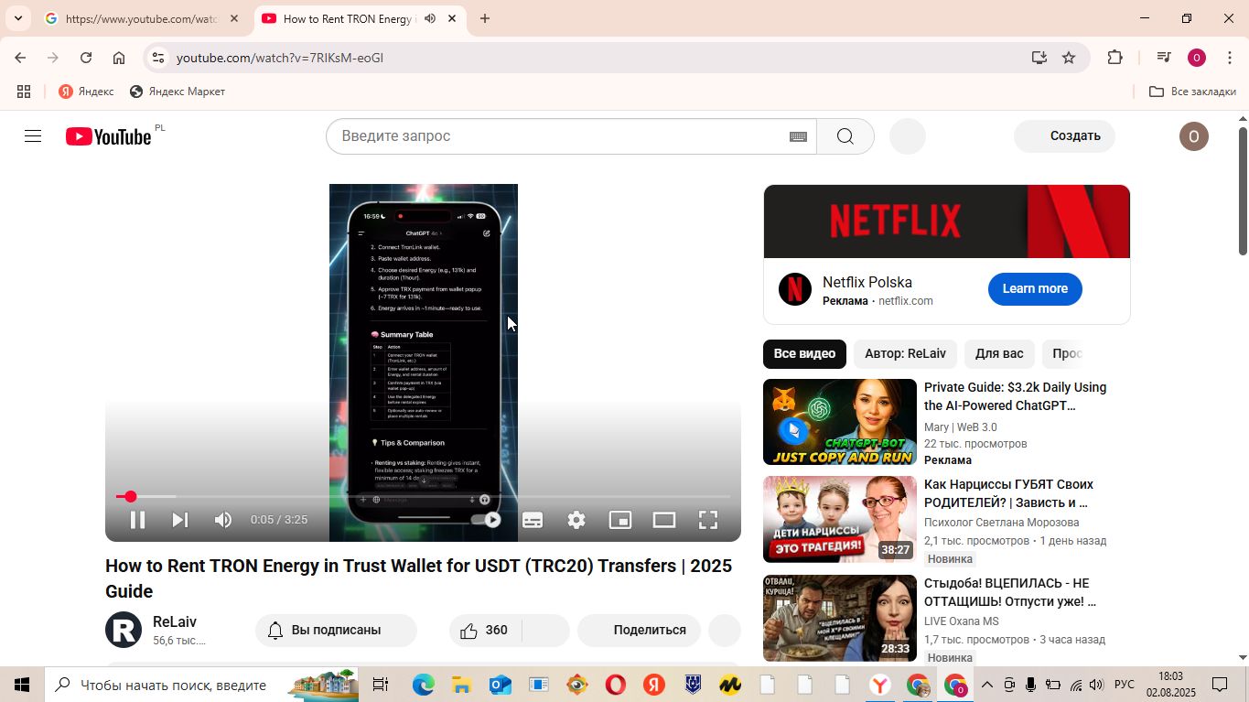Toggle the autoplay switch in player
This screenshot has width=1249, height=702.
pos(486,520)
